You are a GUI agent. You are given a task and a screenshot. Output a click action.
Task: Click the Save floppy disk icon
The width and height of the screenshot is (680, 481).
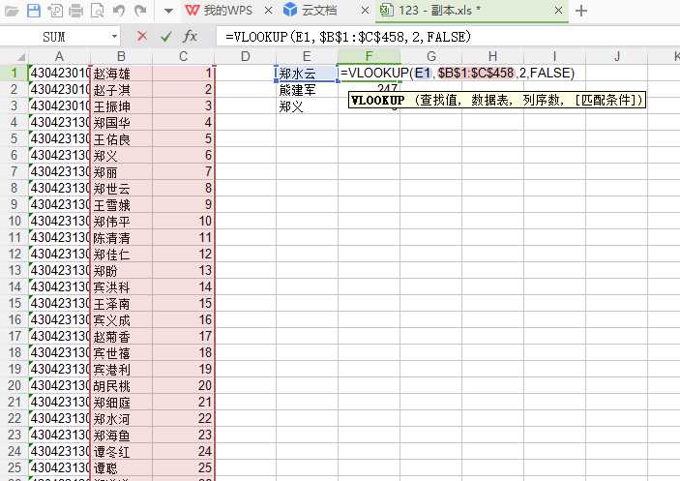coord(34,10)
